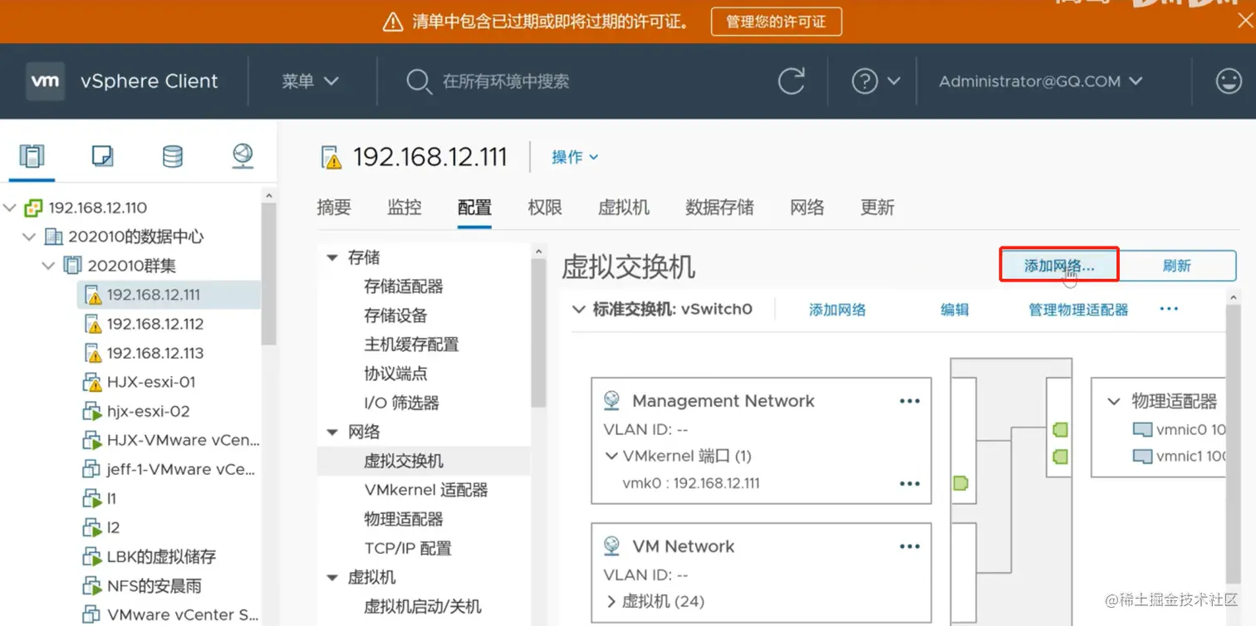Collapse the 202010的数据中心 node
This screenshot has width=1256, height=626.
[x=29, y=237]
